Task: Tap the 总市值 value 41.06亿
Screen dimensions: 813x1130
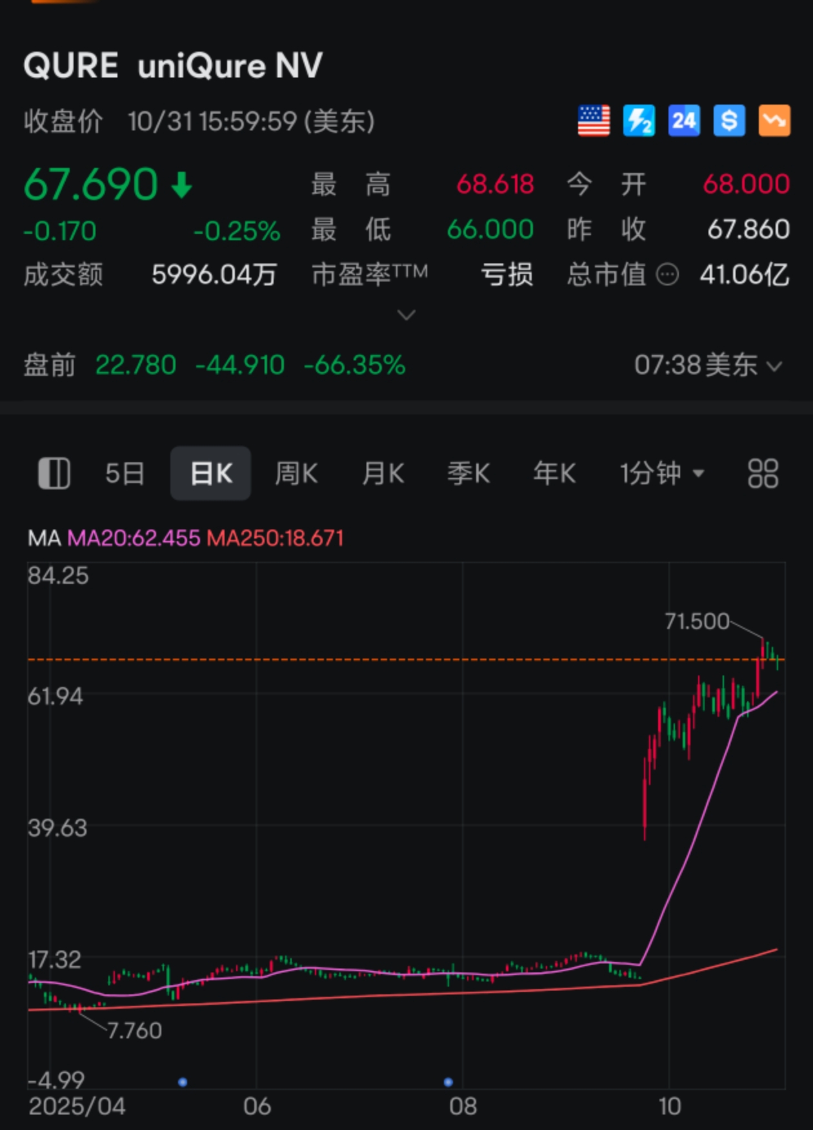Action: coord(745,276)
